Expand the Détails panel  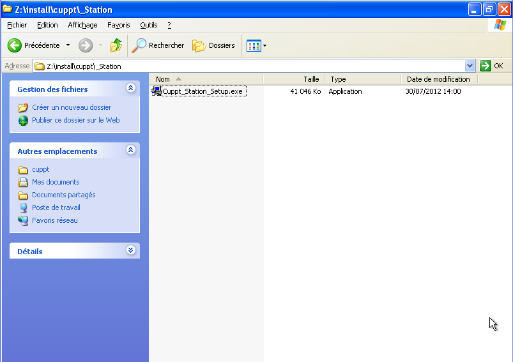(131, 251)
